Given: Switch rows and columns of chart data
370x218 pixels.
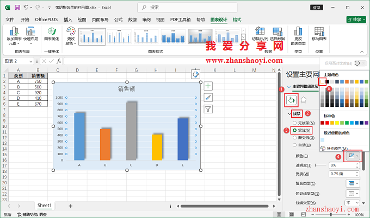Looking at the screenshot, I should click(x=260, y=34).
